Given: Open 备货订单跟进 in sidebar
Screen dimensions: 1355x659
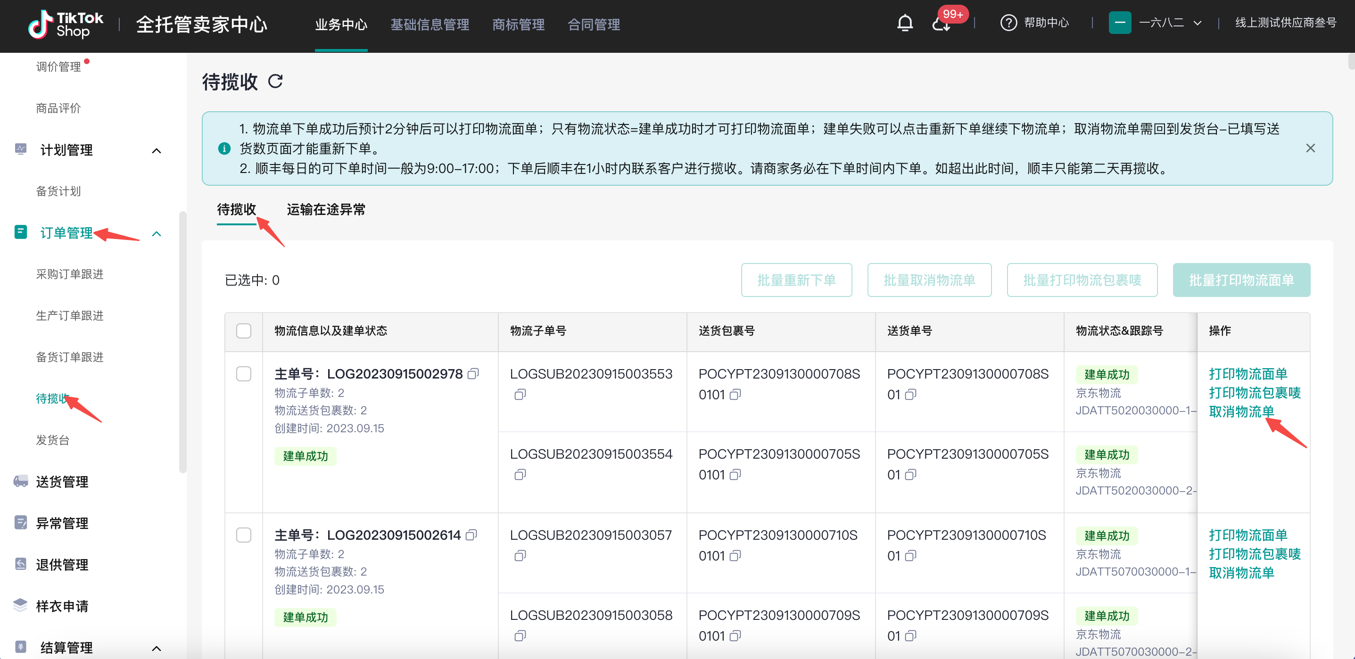Looking at the screenshot, I should (x=69, y=357).
